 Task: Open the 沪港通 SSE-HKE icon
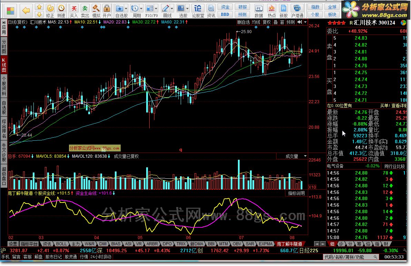point(297,11)
